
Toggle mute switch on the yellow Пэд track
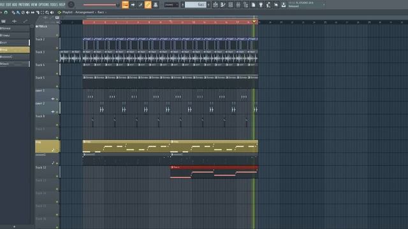[x=57, y=151]
